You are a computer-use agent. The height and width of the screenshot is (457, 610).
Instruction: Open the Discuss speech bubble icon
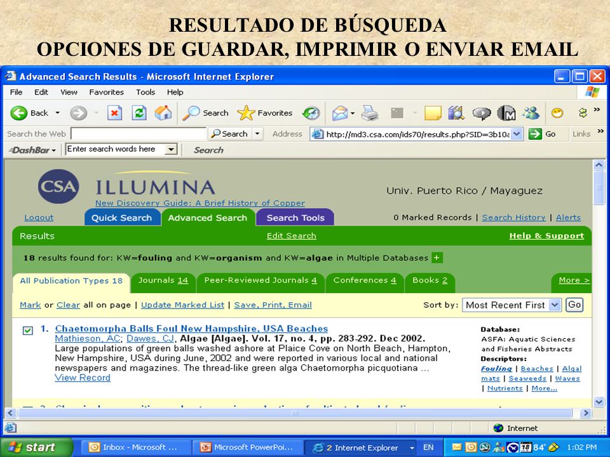pos(481,113)
